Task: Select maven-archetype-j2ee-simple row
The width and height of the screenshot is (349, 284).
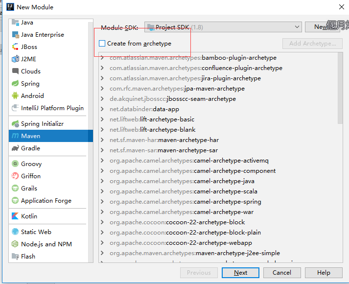Action: [218, 253]
